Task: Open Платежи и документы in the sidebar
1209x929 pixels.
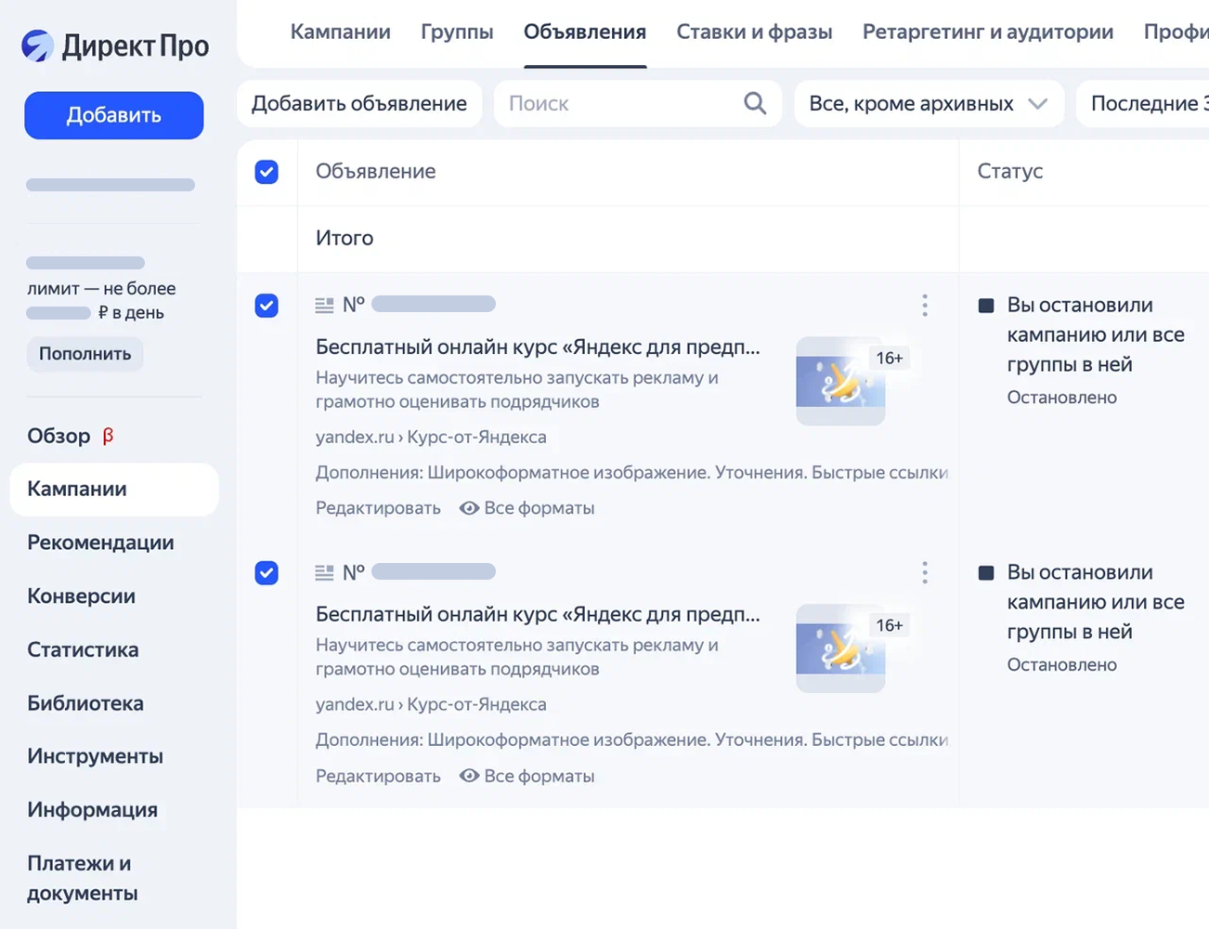Action: [83, 878]
